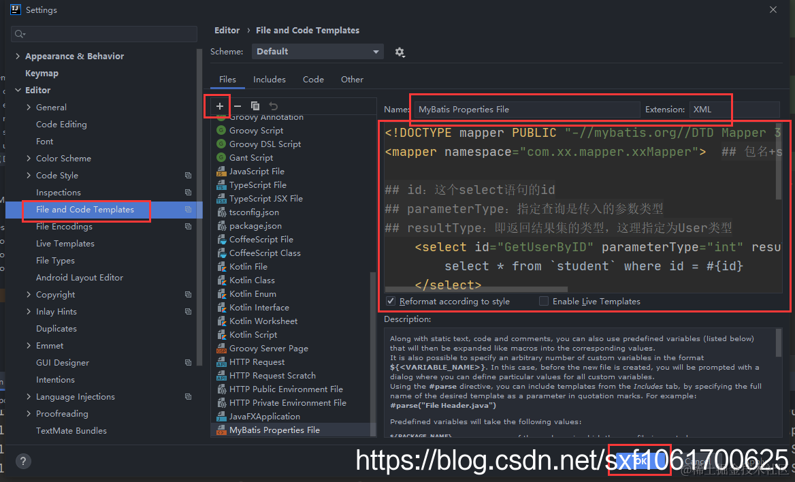The width and height of the screenshot is (795, 482).
Task: Click the Copy Template icon
Action: [255, 106]
